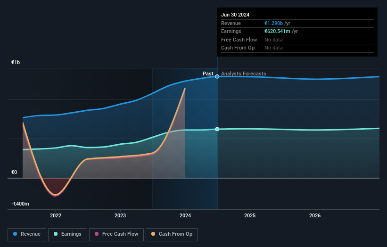Click 'No data' next to Cash From Op
Screen dimensions: 387x247
[x=273, y=48]
